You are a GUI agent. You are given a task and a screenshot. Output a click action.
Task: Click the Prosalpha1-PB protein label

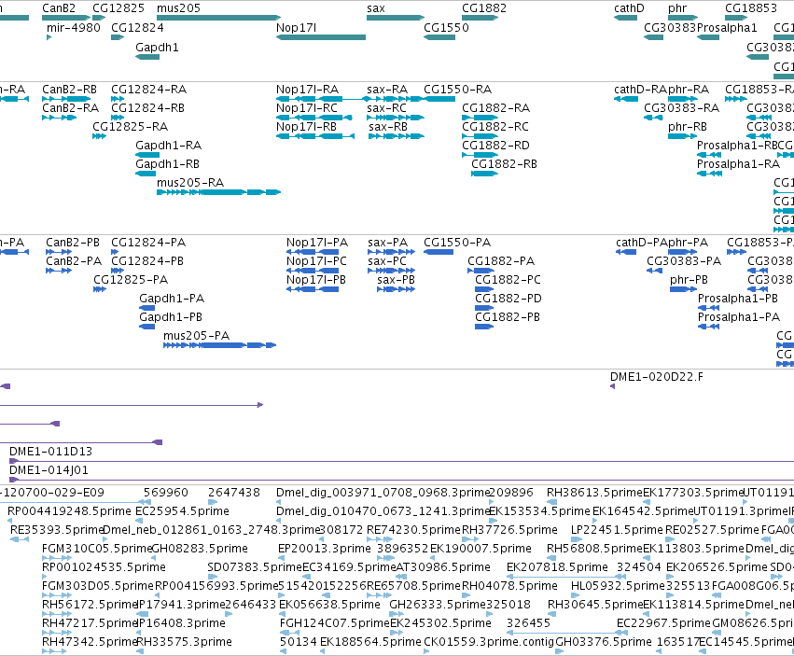738,299
